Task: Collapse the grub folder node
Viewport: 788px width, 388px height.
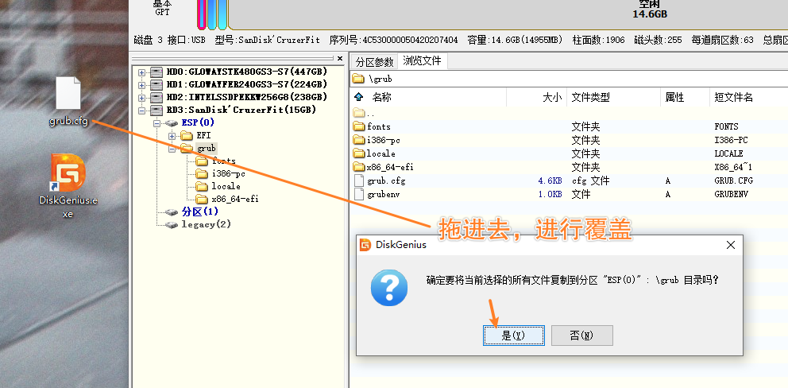Action: click(x=172, y=149)
